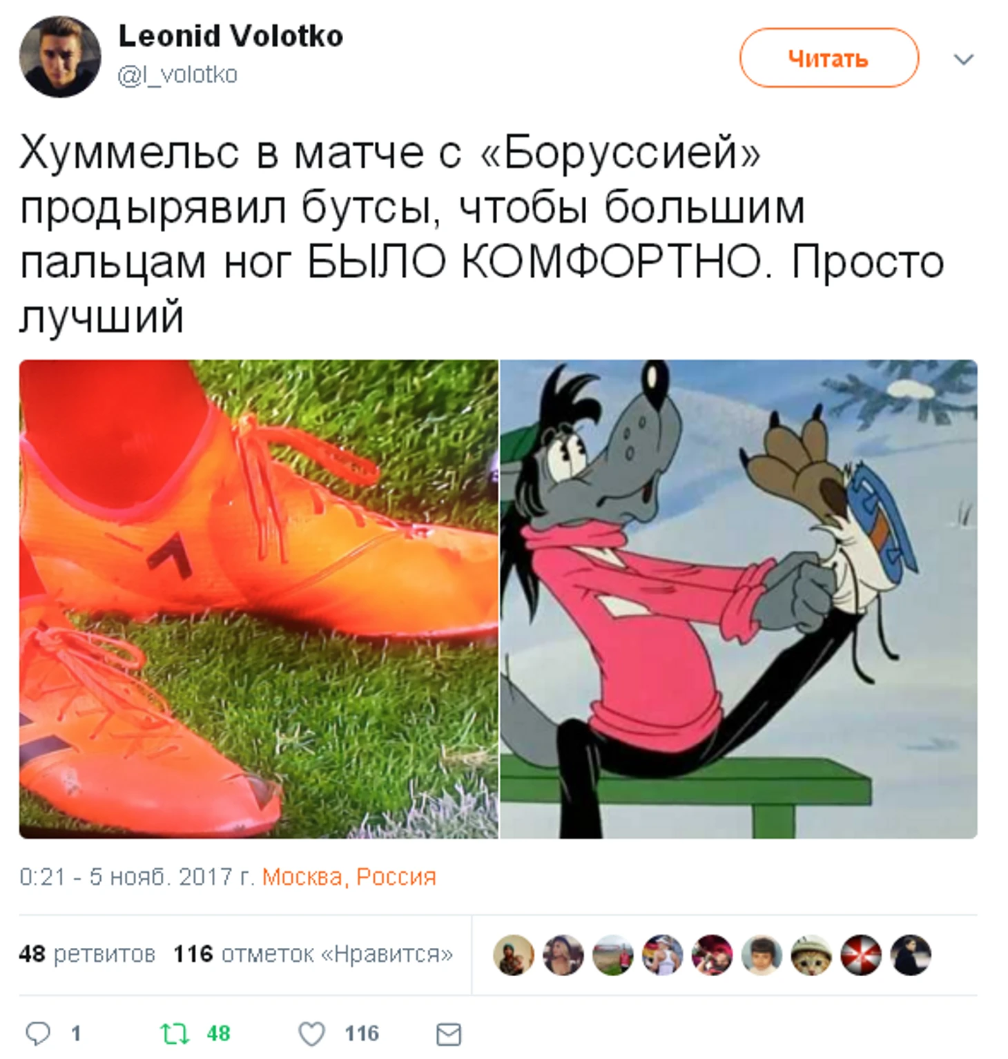Click the Читать follow button

(829, 58)
